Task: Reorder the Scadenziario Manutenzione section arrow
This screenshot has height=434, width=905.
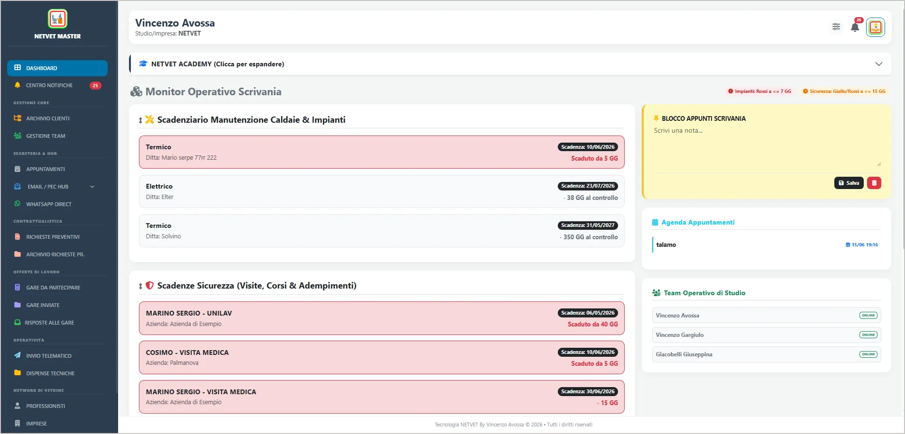Action: 140,120
